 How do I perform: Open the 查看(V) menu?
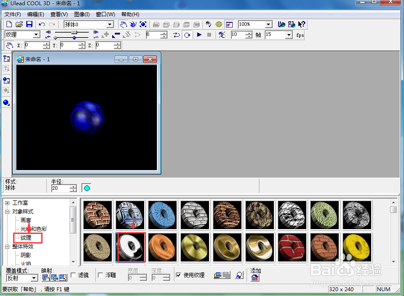click(x=59, y=14)
